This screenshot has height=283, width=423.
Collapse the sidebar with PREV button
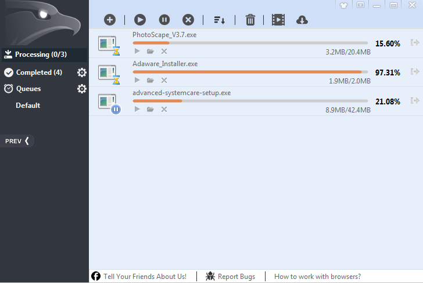pos(17,141)
